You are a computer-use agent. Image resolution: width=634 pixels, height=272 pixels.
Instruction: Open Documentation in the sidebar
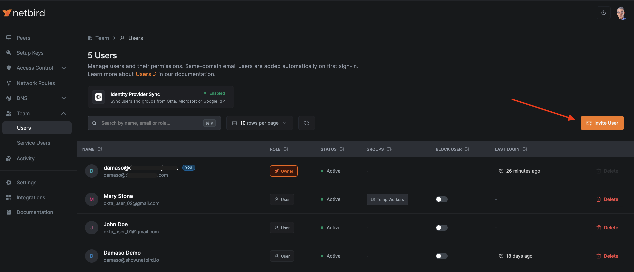(x=35, y=212)
